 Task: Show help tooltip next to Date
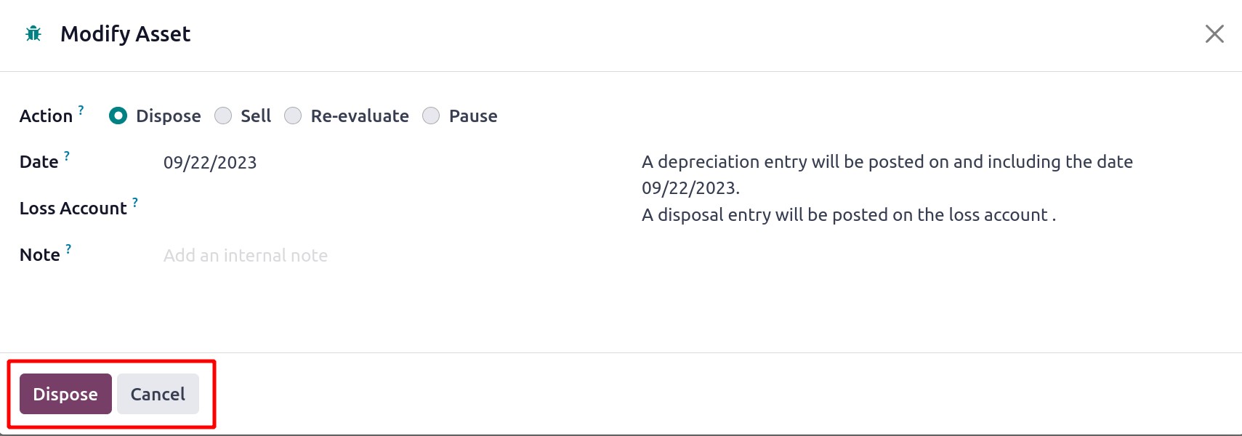point(67,156)
